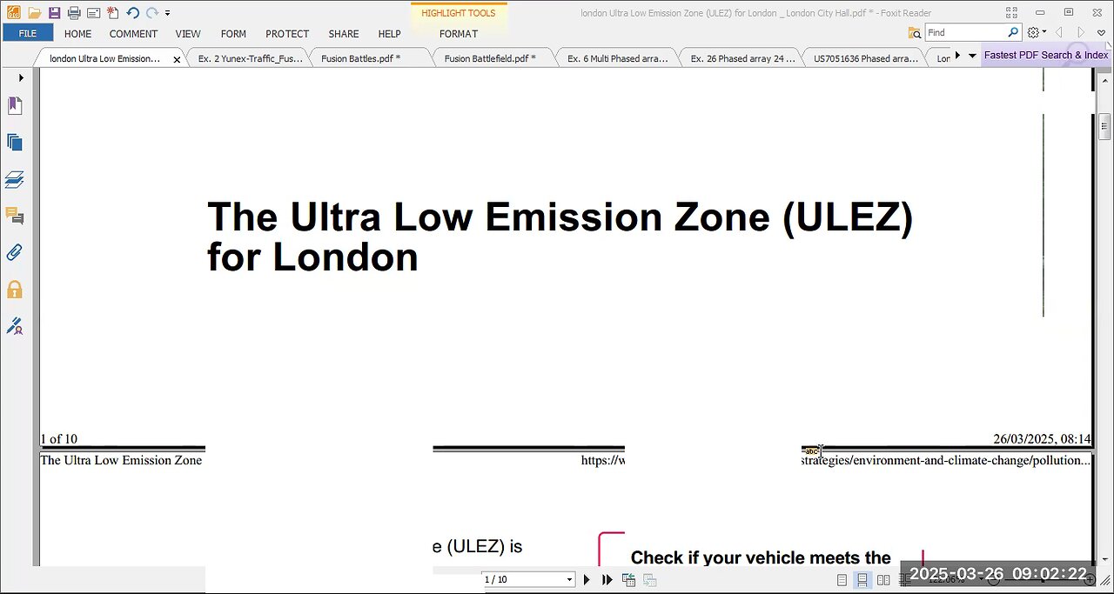Screen dimensions: 1114x594
Task: Expand the quick access toolbar customize arrow
Action: (x=167, y=13)
